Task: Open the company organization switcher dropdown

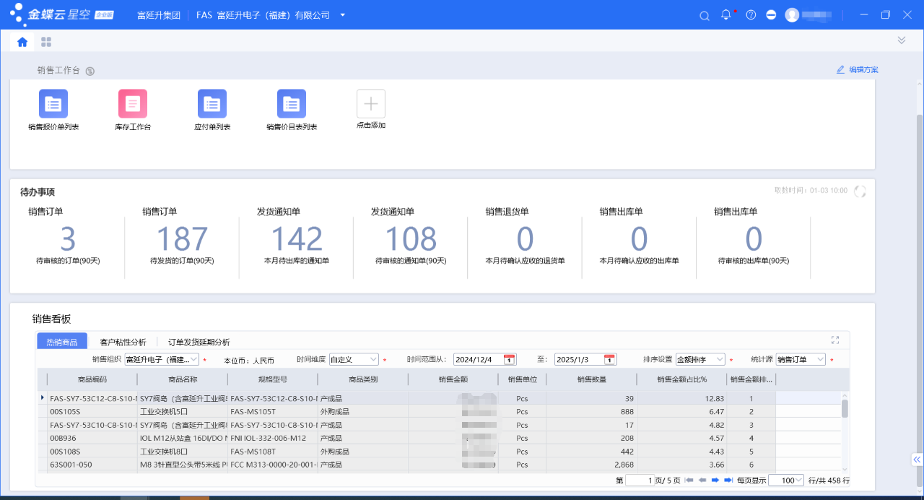Action: [x=342, y=15]
